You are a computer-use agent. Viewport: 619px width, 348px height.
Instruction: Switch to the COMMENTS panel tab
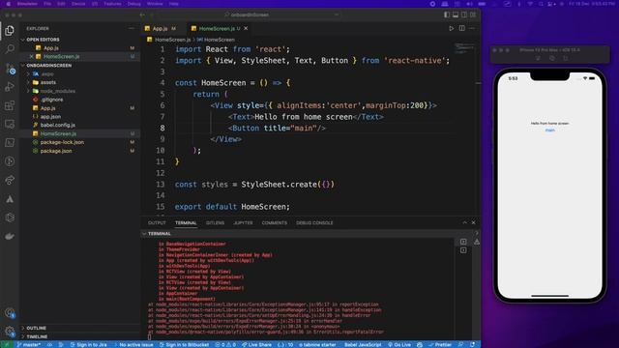click(x=275, y=223)
